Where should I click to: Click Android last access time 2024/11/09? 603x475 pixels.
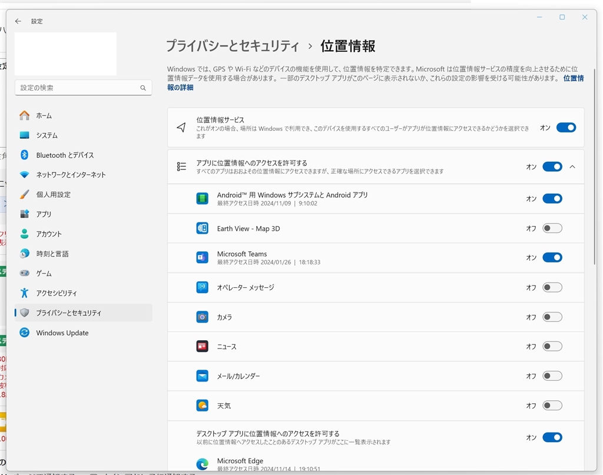tap(267, 203)
